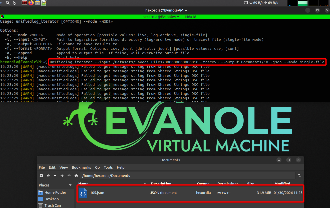Image resolution: width=330 pixels, height=208 pixels.
Task: Go forward in the Documents file manager
Action: pyautogui.click(x=62, y=176)
